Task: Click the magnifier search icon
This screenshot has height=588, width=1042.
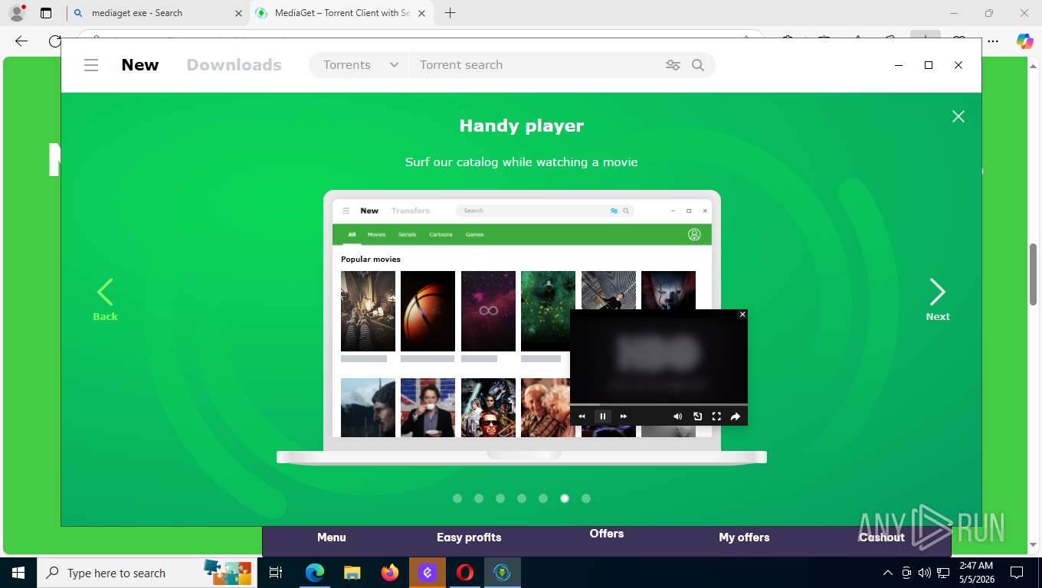Action: 698,65
